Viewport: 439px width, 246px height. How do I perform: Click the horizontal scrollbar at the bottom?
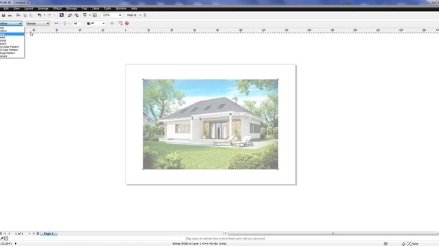[x=333, y=234]
